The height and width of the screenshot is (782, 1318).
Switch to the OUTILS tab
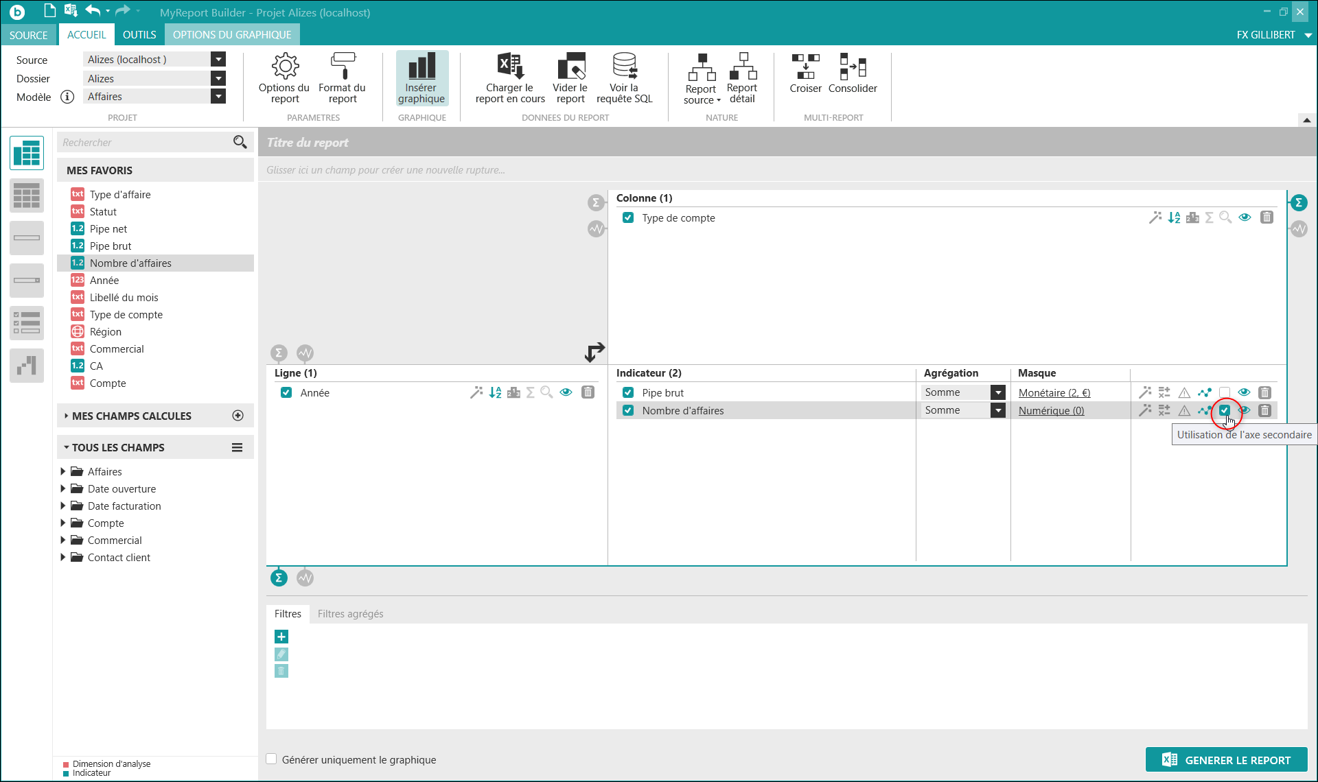139,34
